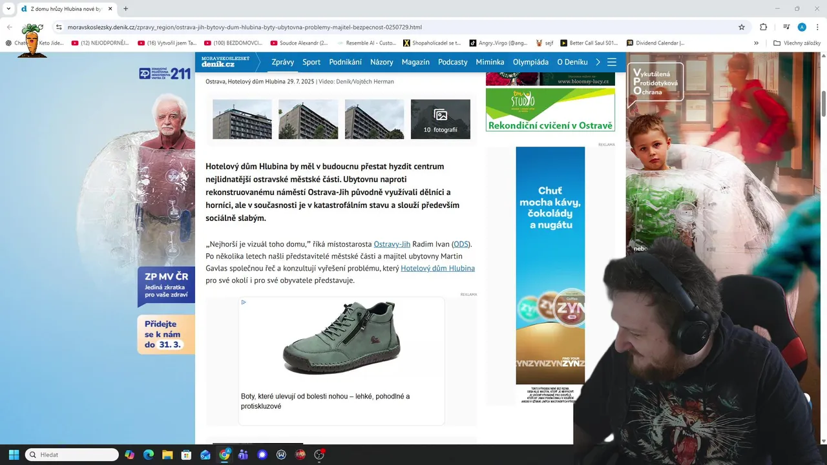Open the Vytvořil jsem Ta... bookmark

pos(167,43)
